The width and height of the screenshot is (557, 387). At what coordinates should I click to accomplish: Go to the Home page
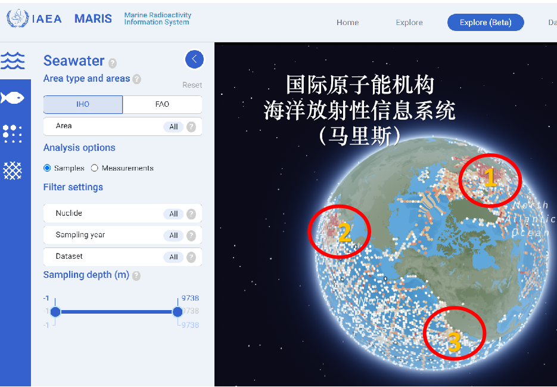pyautogui.click(x=347, y=23)
